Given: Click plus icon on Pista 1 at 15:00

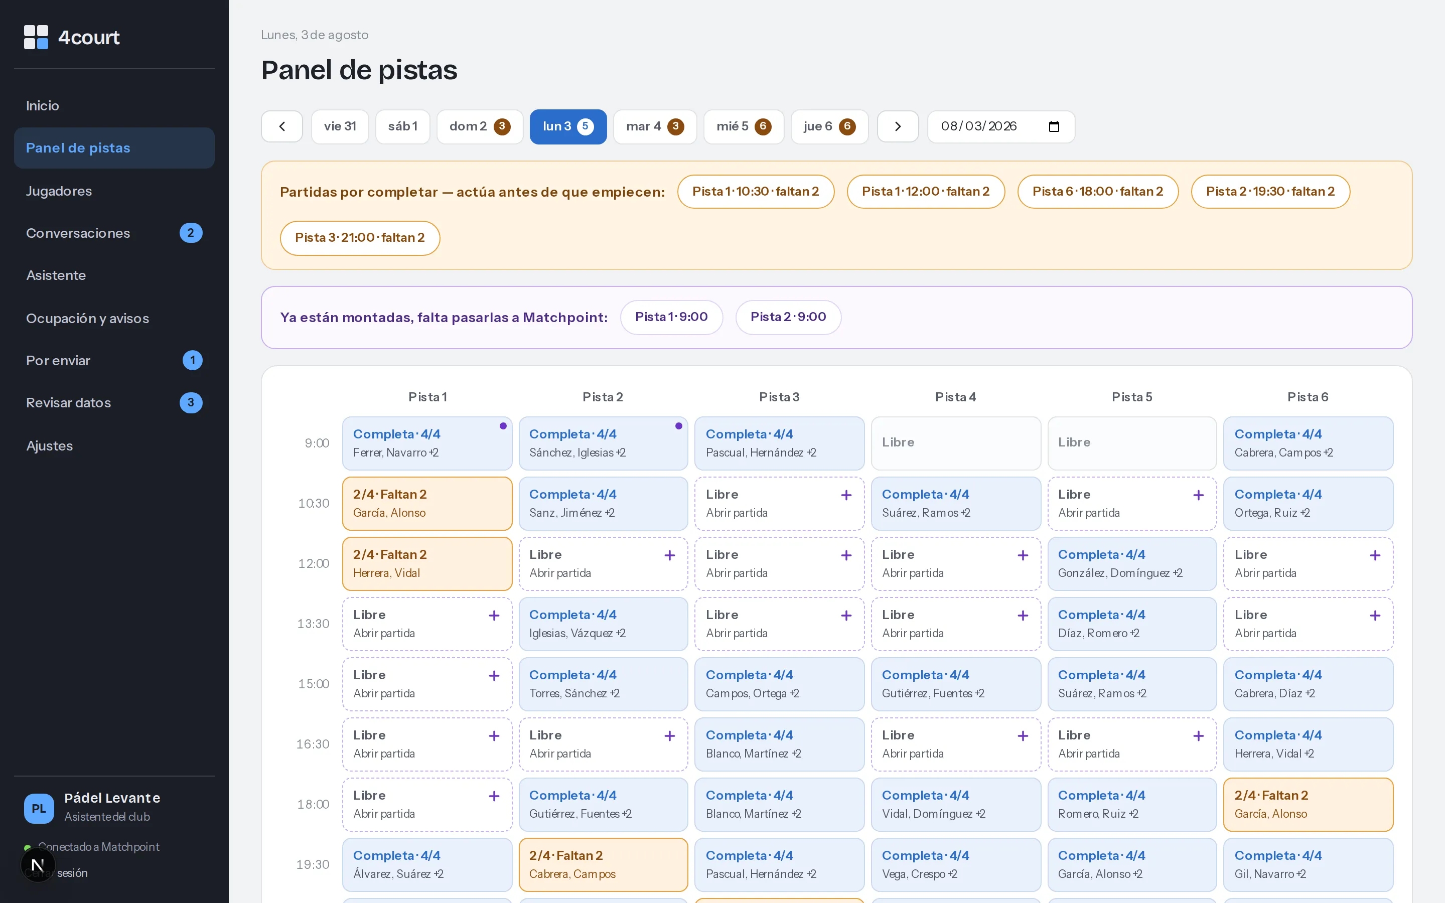Looking at the screenshot, I should pyautogui.click(x=494, y=676).
